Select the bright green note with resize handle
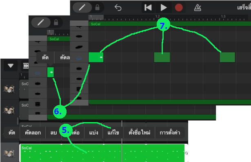The image size is (251, 162). pos(96,57)
